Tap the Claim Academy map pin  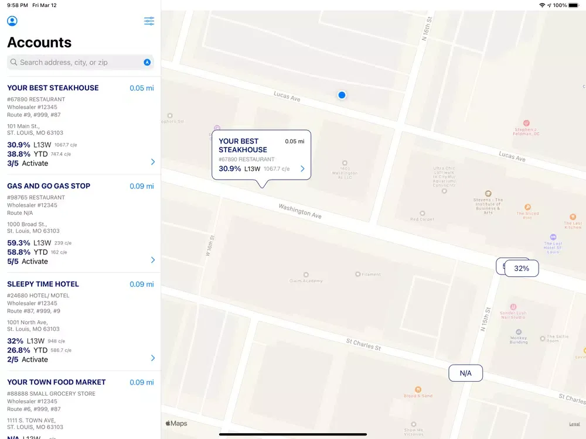click(306, 275)
